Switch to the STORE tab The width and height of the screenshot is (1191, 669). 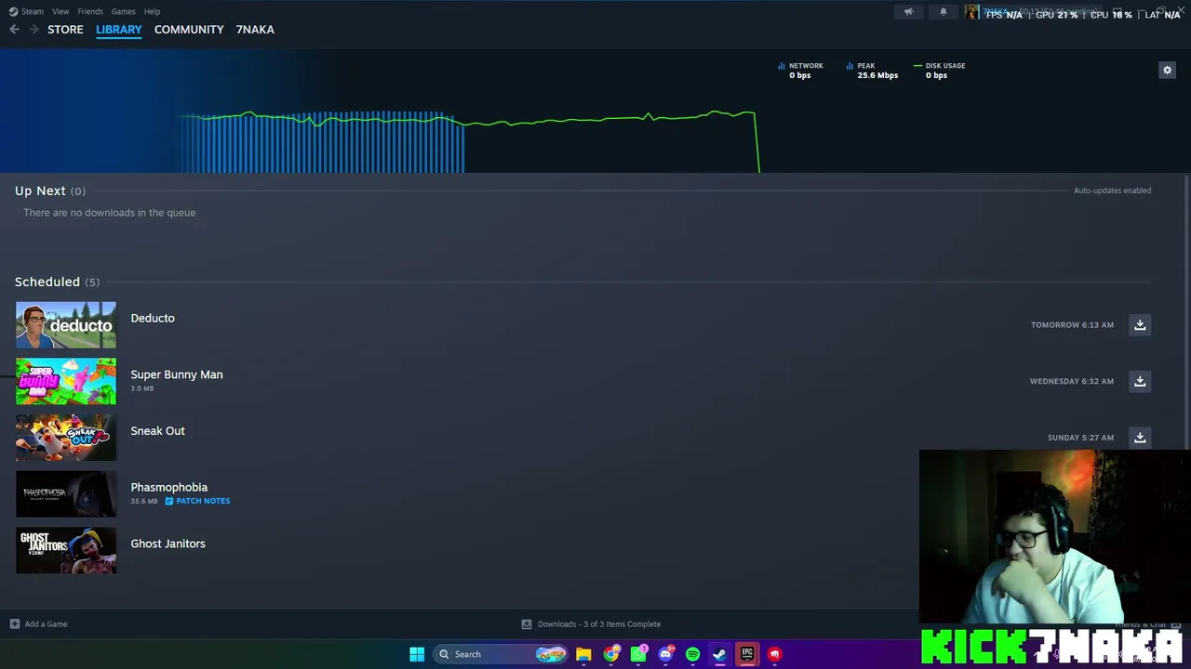[x=65, y=30]
